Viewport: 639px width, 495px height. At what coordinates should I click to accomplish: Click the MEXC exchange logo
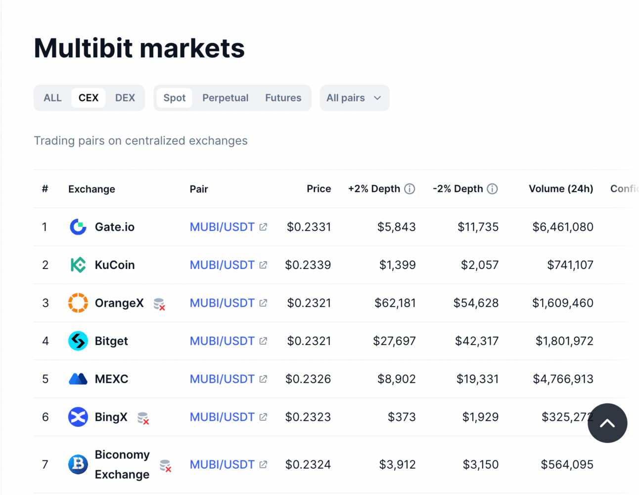pyautogui.click(x=78, y=379)
